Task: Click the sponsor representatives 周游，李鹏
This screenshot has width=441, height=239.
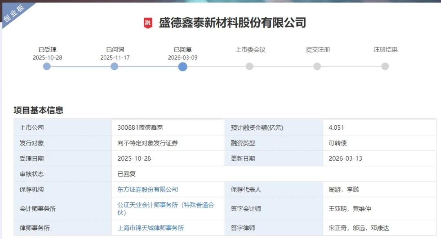Action: (x=344, y=190)
